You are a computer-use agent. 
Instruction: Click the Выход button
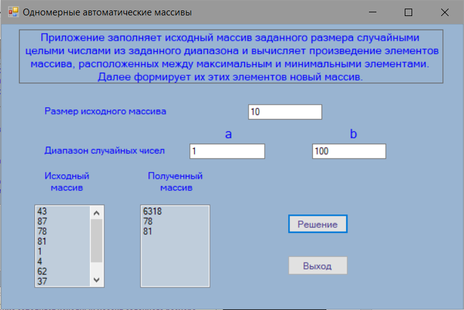pos(318,266)
